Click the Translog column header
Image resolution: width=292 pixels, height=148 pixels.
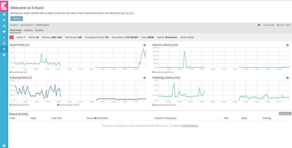(267, 118)
